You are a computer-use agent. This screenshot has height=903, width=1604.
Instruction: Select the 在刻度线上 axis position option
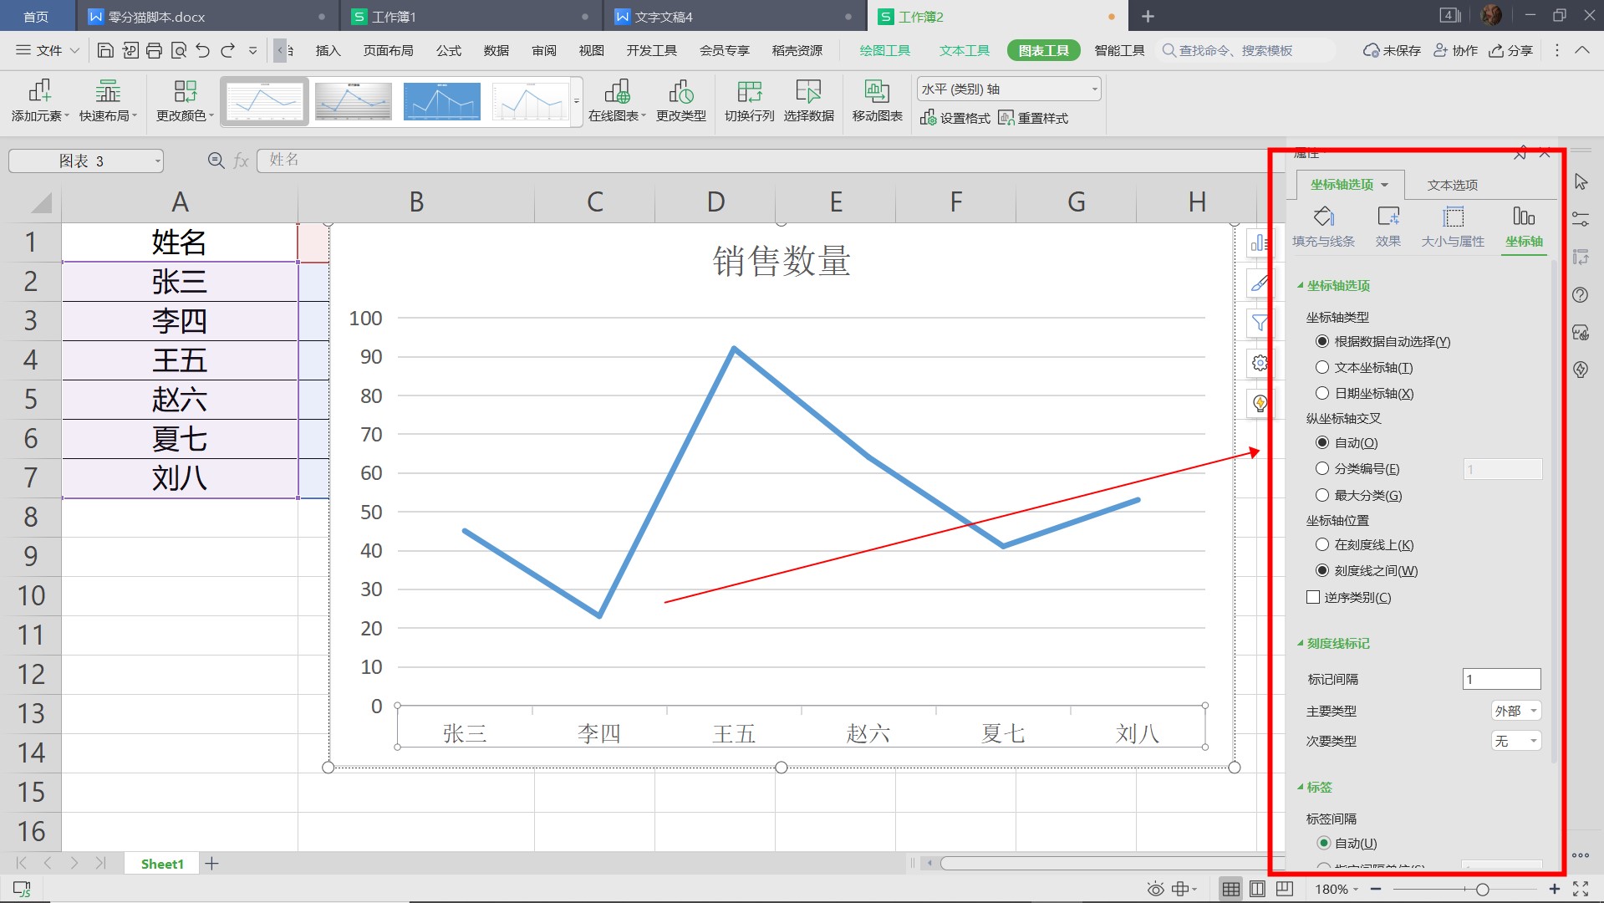[x=1322, y=544]
